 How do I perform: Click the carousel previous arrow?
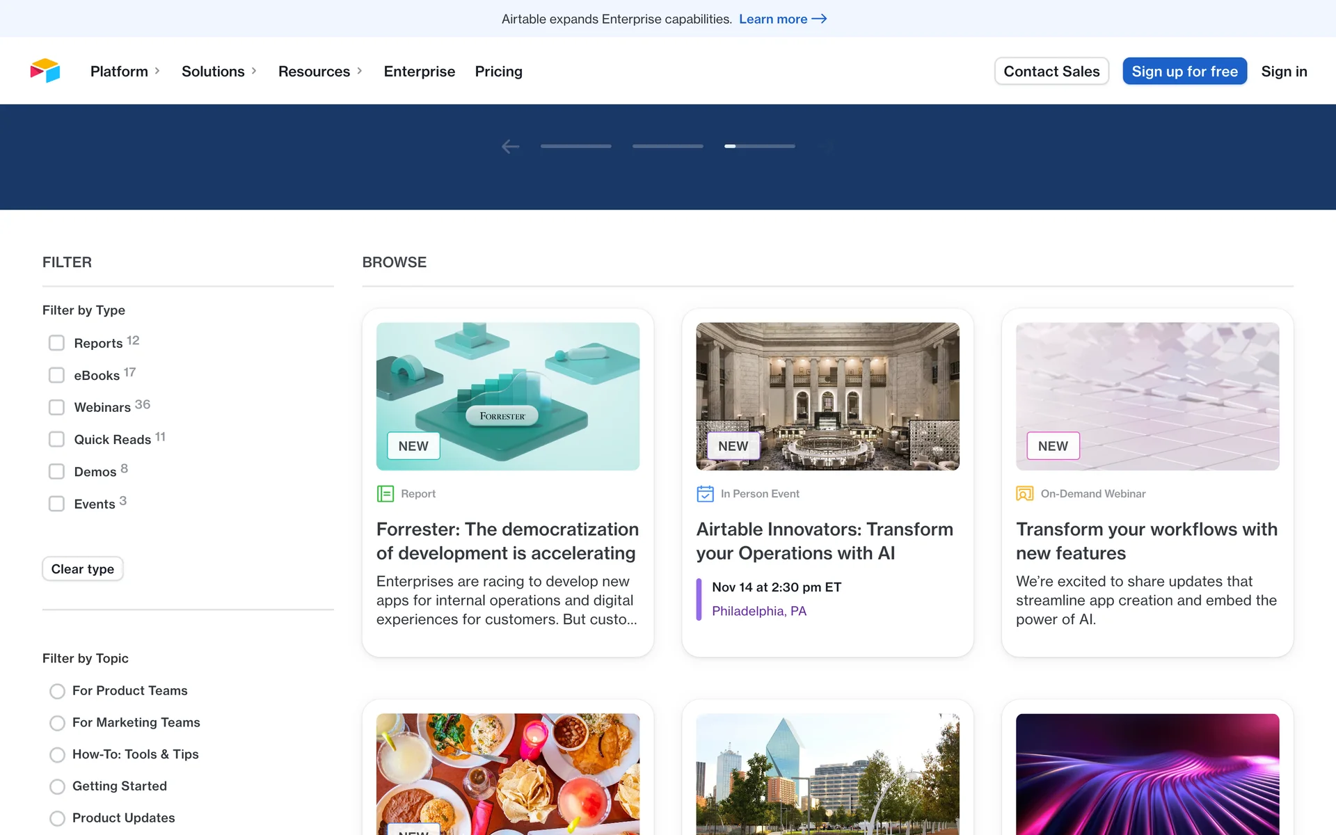point(510,146)
